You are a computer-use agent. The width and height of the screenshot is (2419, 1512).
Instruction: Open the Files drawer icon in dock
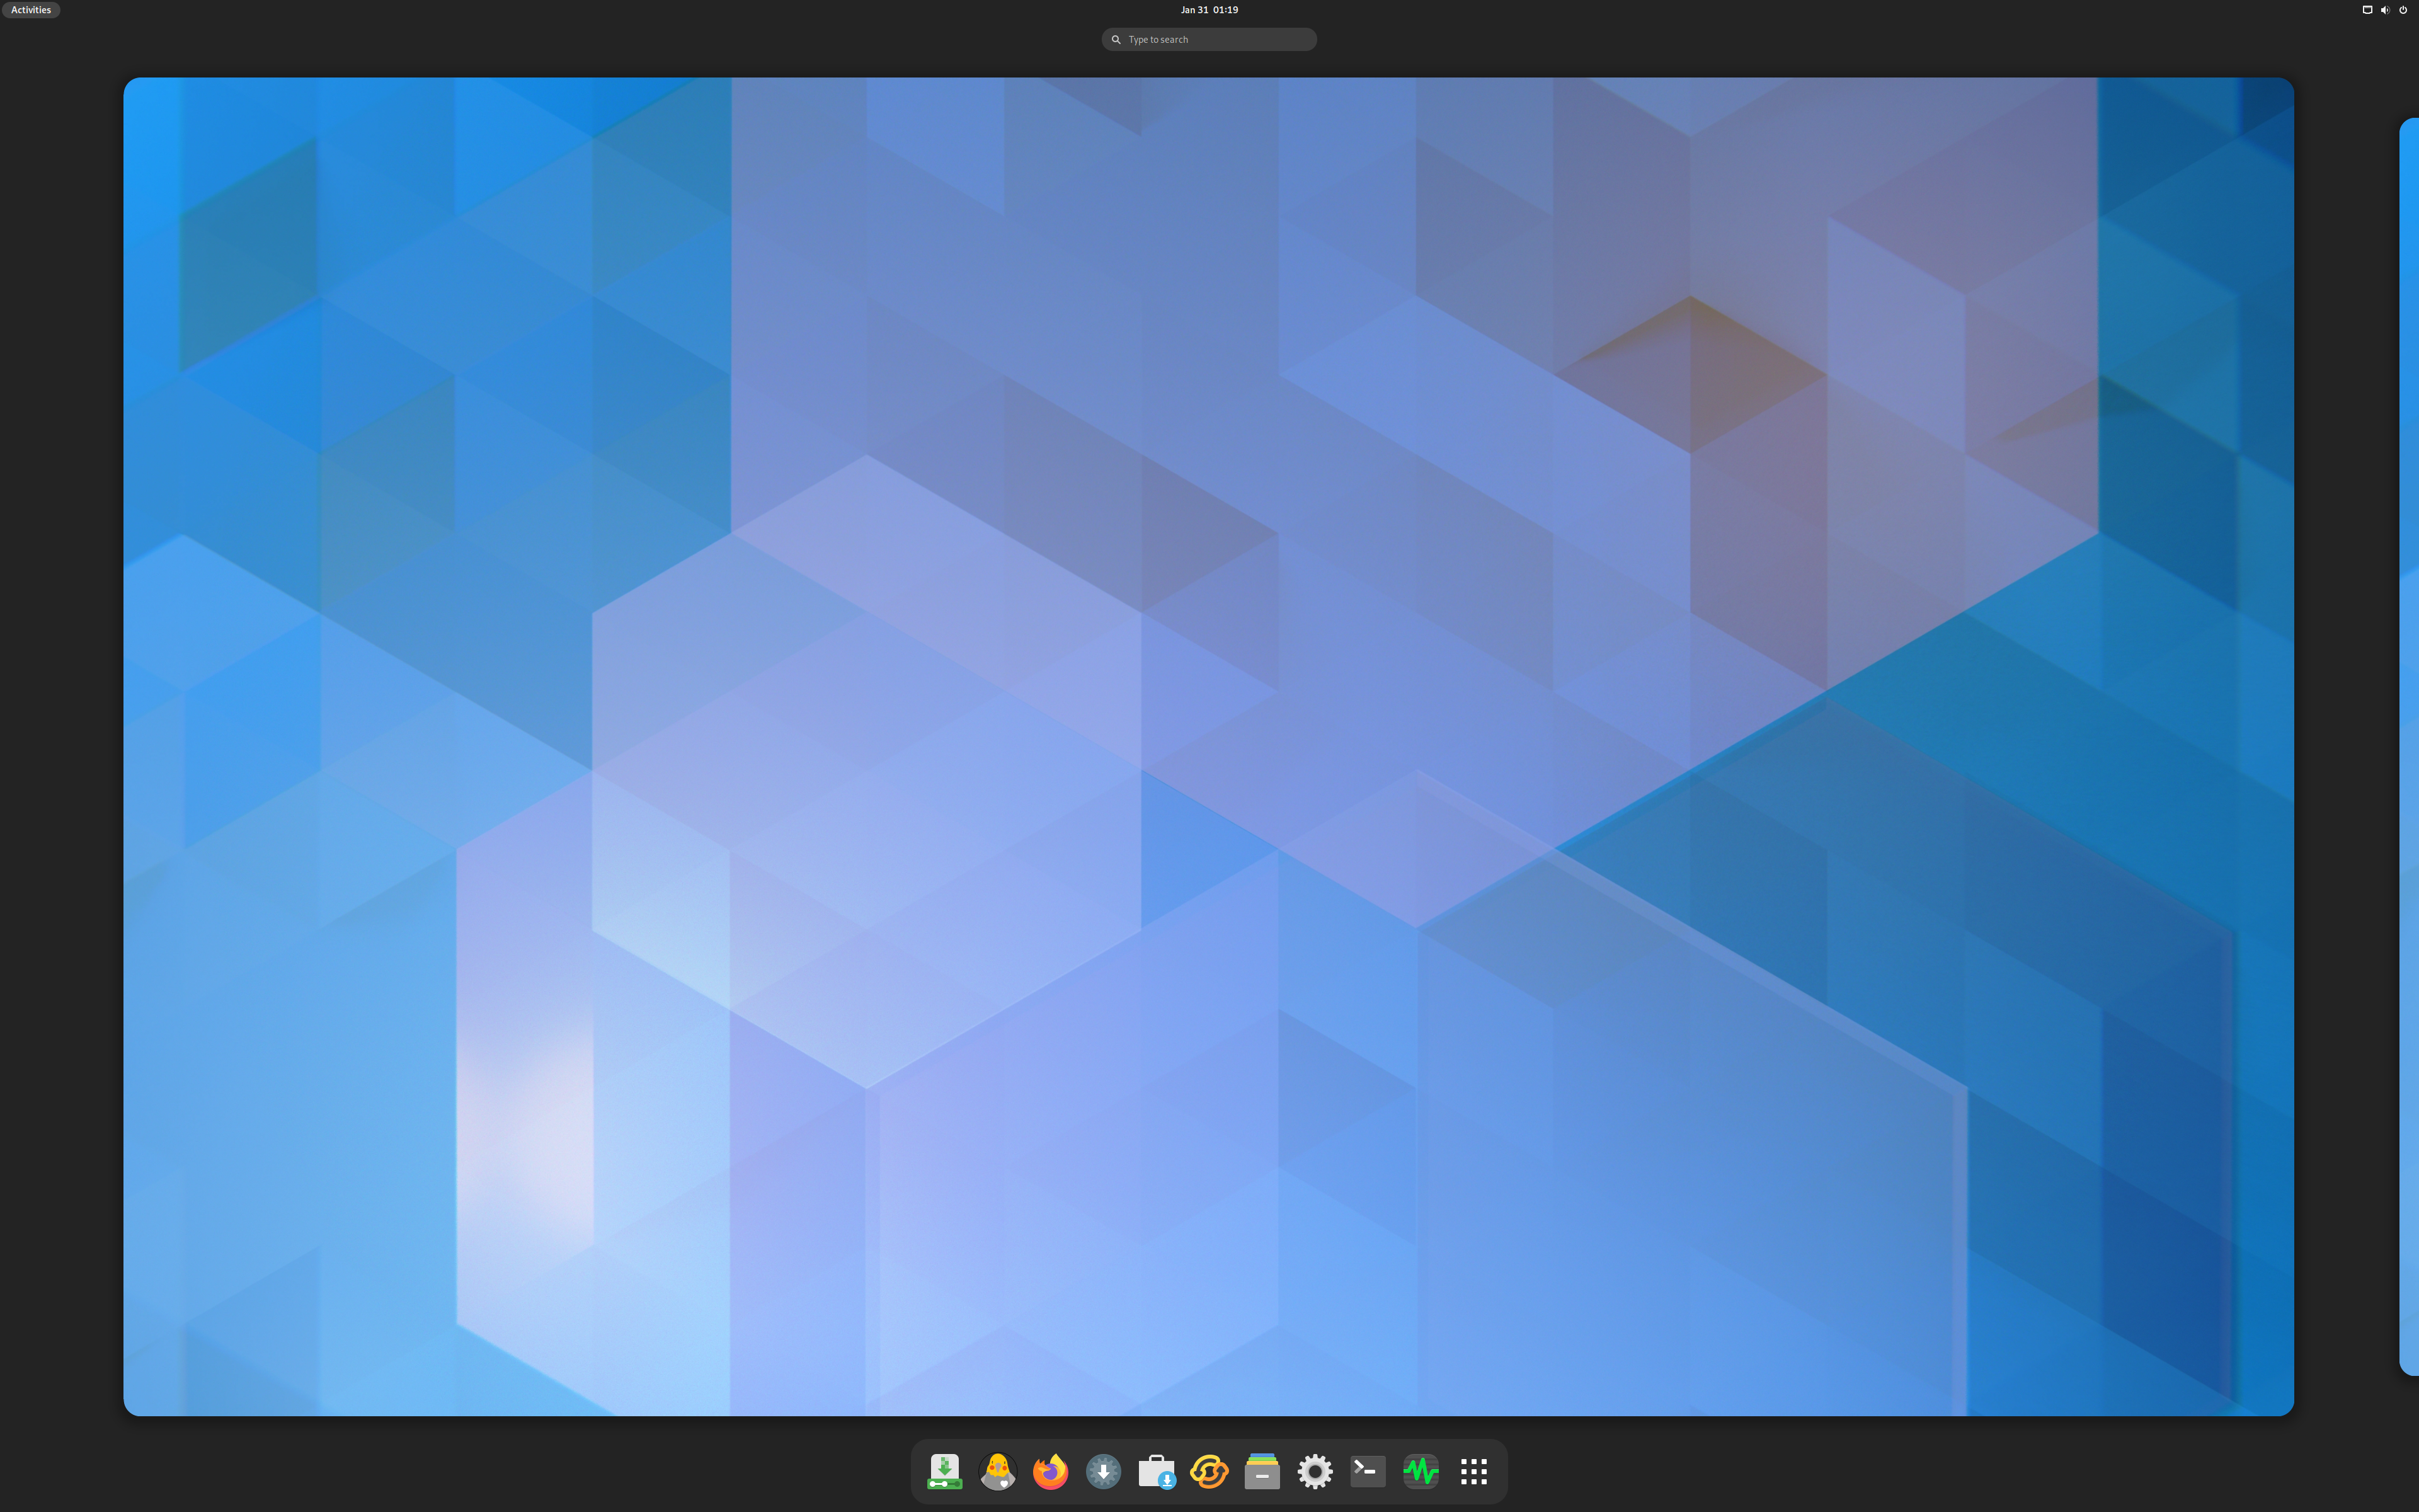coord(1262,1471)
